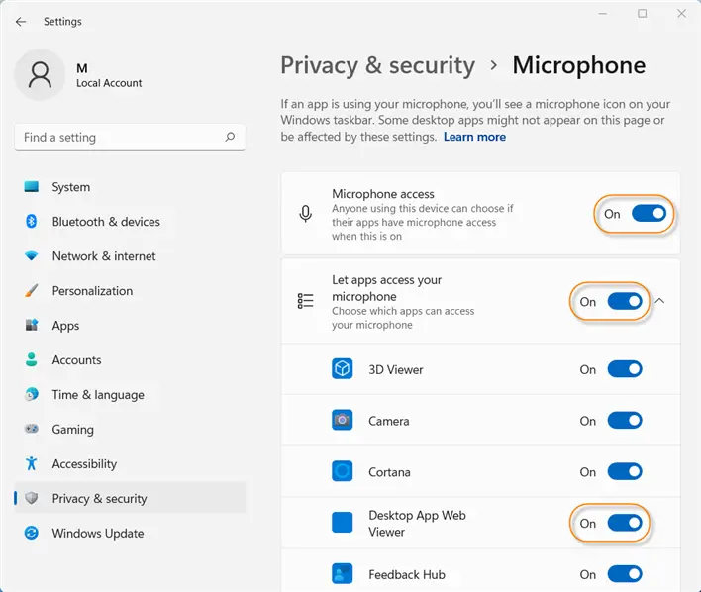
Task: Click the Windows Update sync icon
Action: (x=32, y=533)
